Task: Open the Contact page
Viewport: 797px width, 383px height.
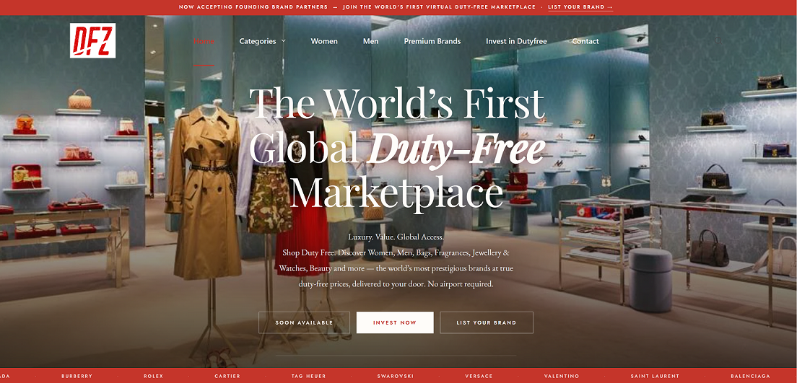Action: tap(585, 41)
